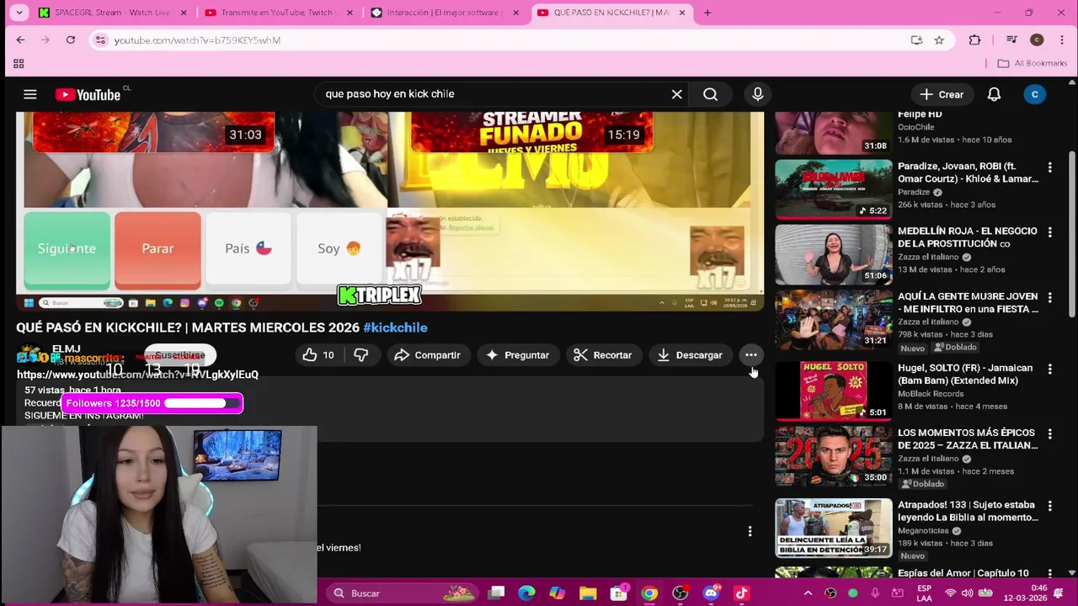
Task: Open options menu for Paradize Jovaan video
Action: tap(1049, 167)
